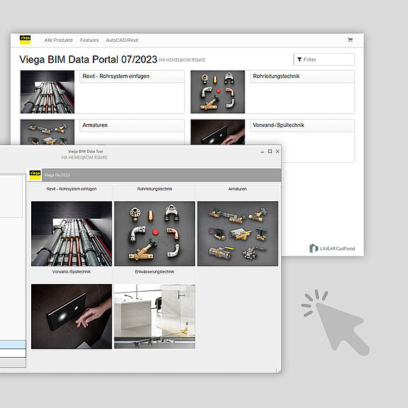Click into the Filter input field
408x408 pixels.
pos(324,59)
